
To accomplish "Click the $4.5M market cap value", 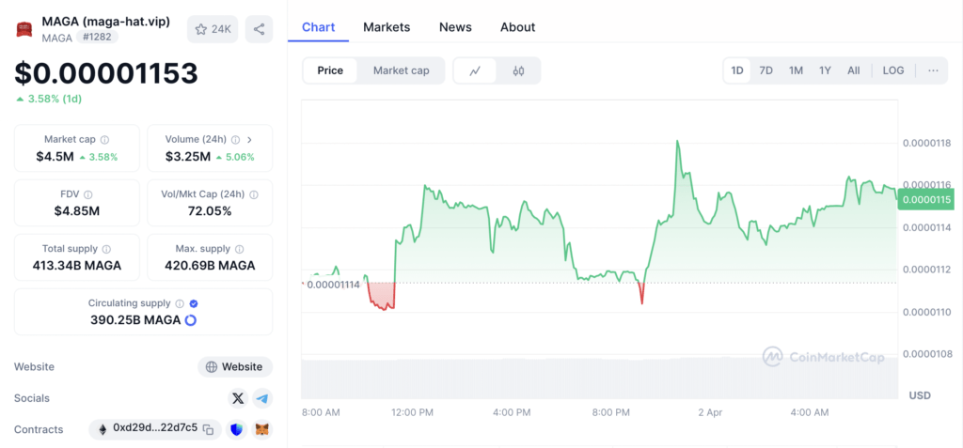I will pyautogui.click(x=53, y=157).
